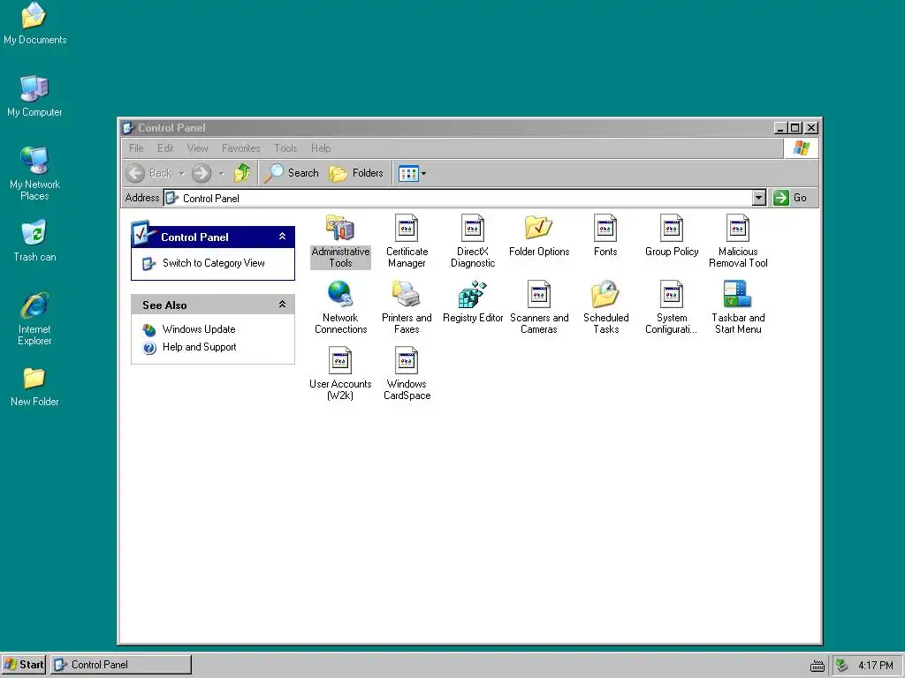905x678 pixels.
Task: Open Windows CardSpace applet
Action: point(407,373)
